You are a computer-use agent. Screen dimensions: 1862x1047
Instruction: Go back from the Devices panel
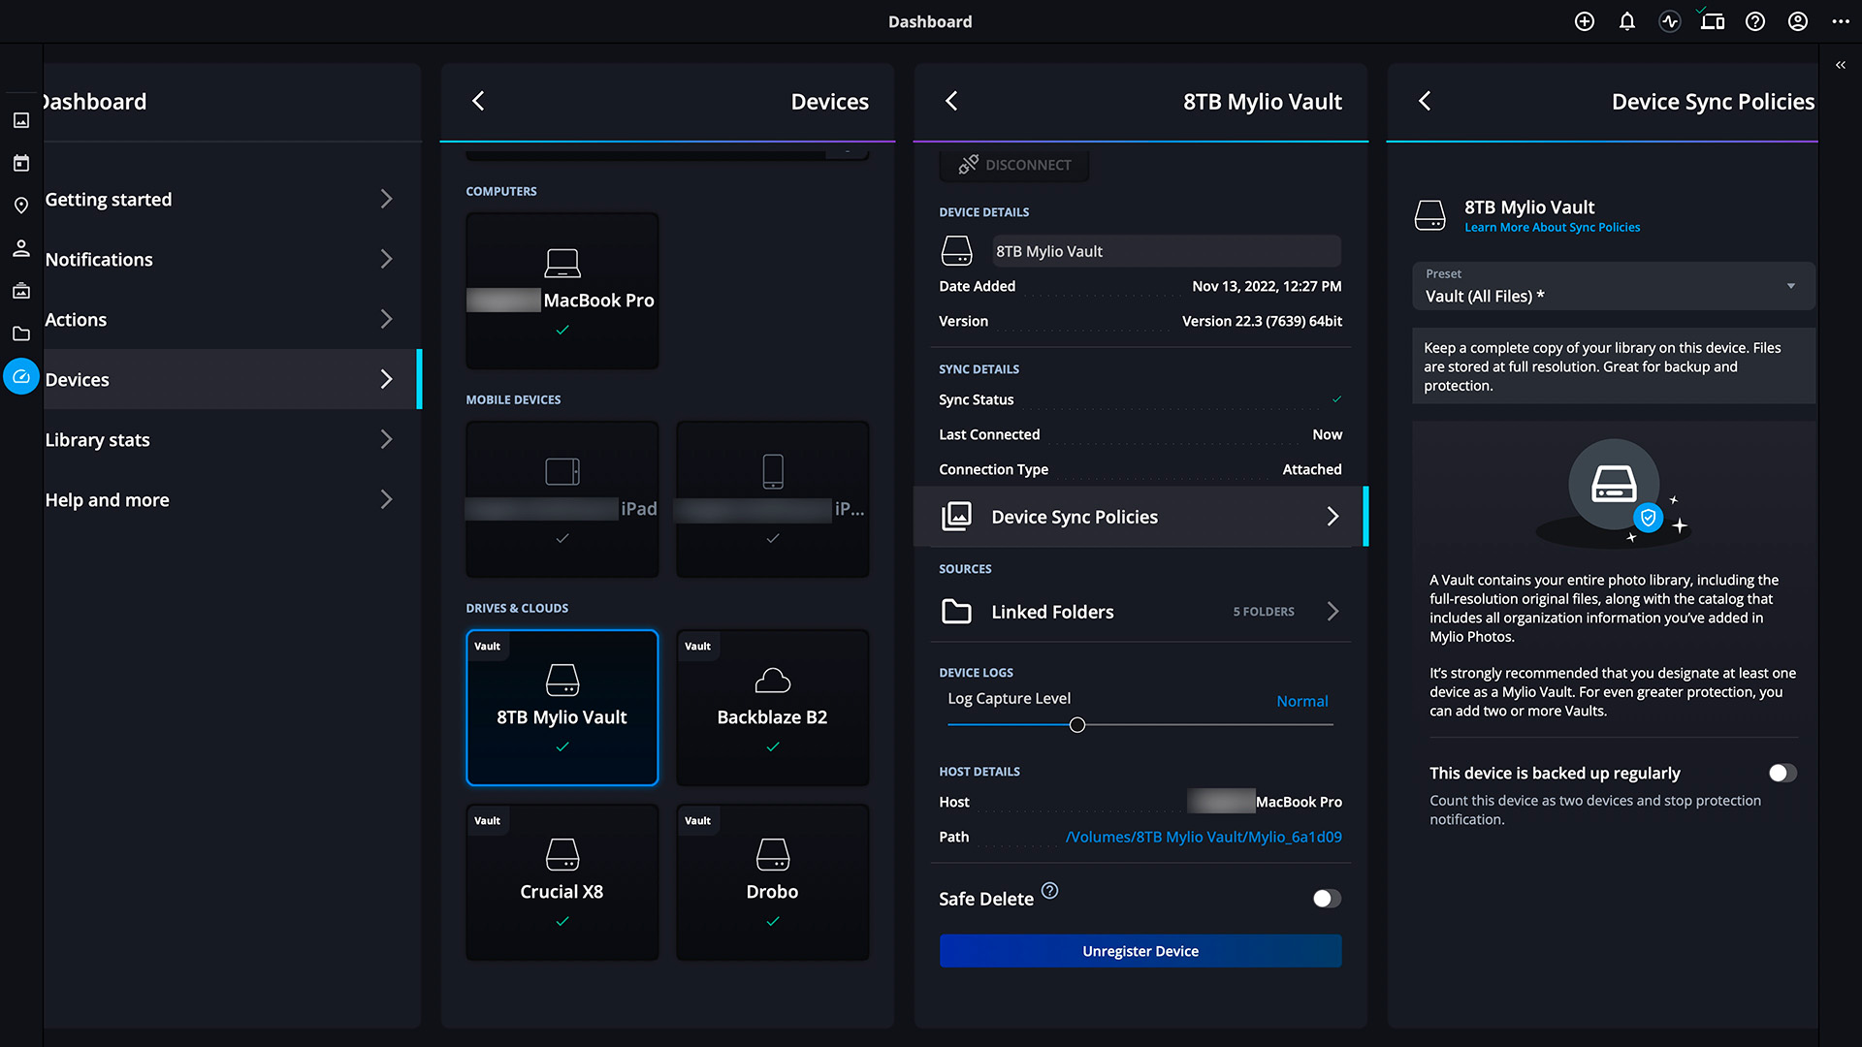(478, 101)
